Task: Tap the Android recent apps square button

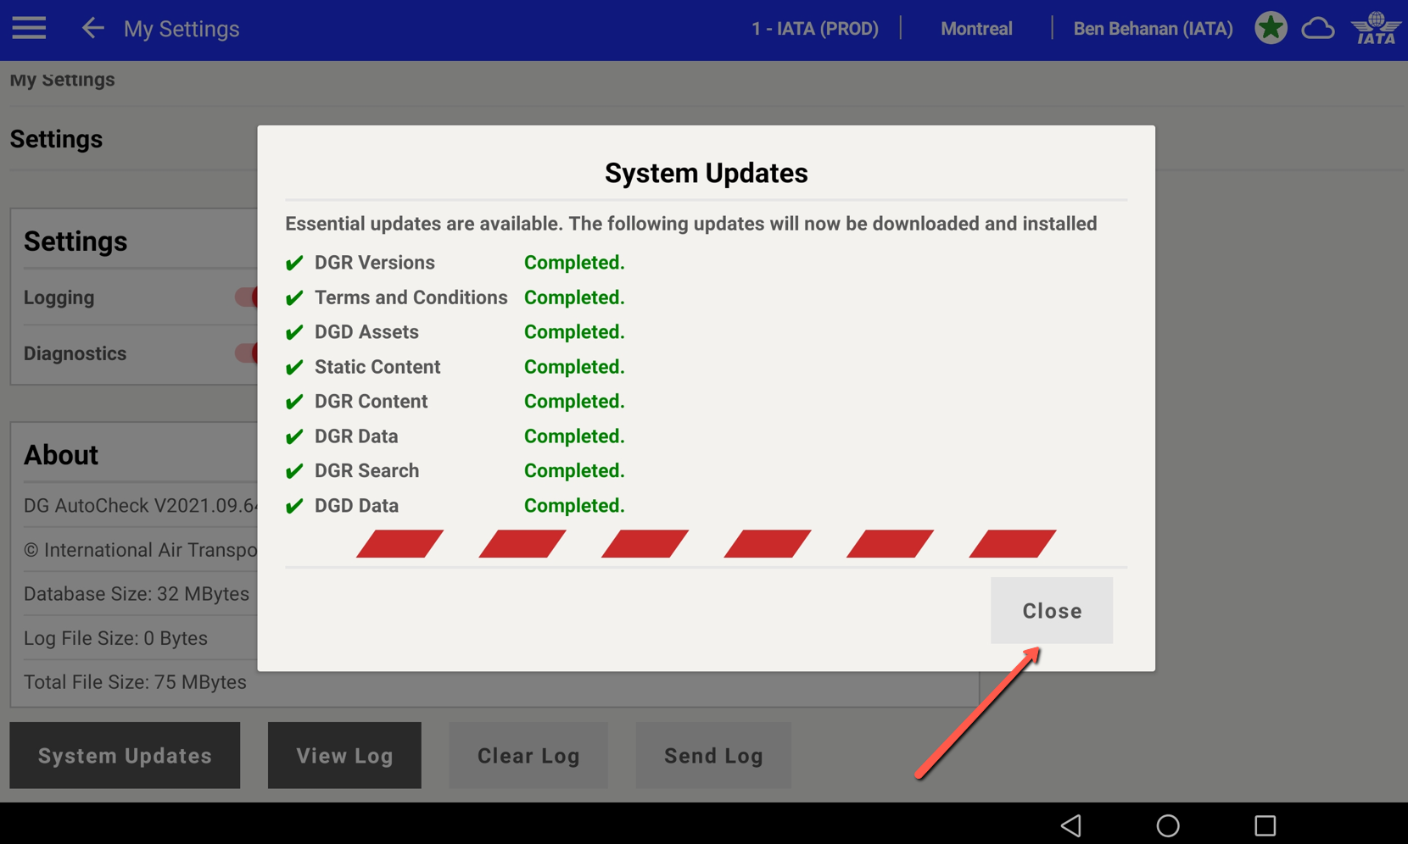Action: pos(1265,825)
